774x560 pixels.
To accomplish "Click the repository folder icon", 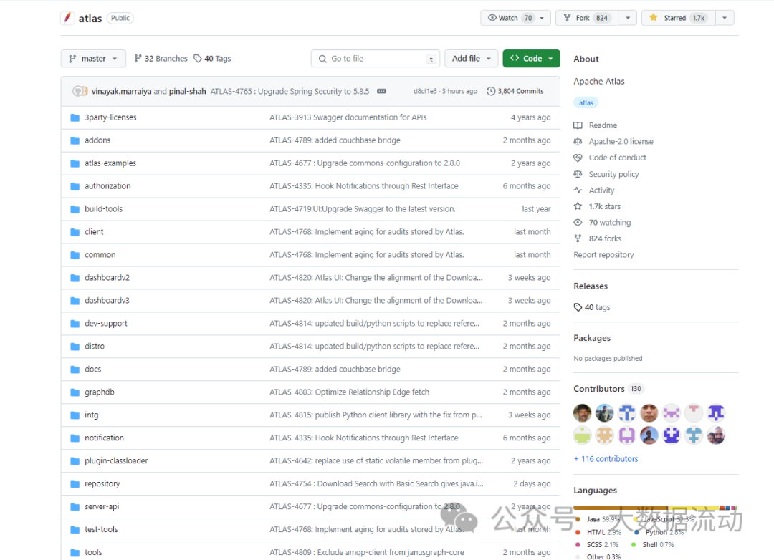I will click(x=75, y=484).
